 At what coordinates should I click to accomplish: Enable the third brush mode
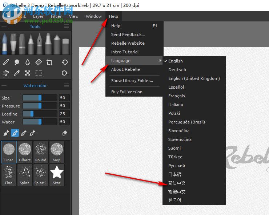(24, 133)
